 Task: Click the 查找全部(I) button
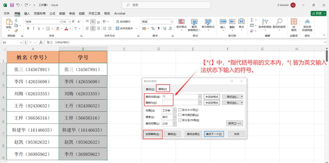tap(193, 134)
